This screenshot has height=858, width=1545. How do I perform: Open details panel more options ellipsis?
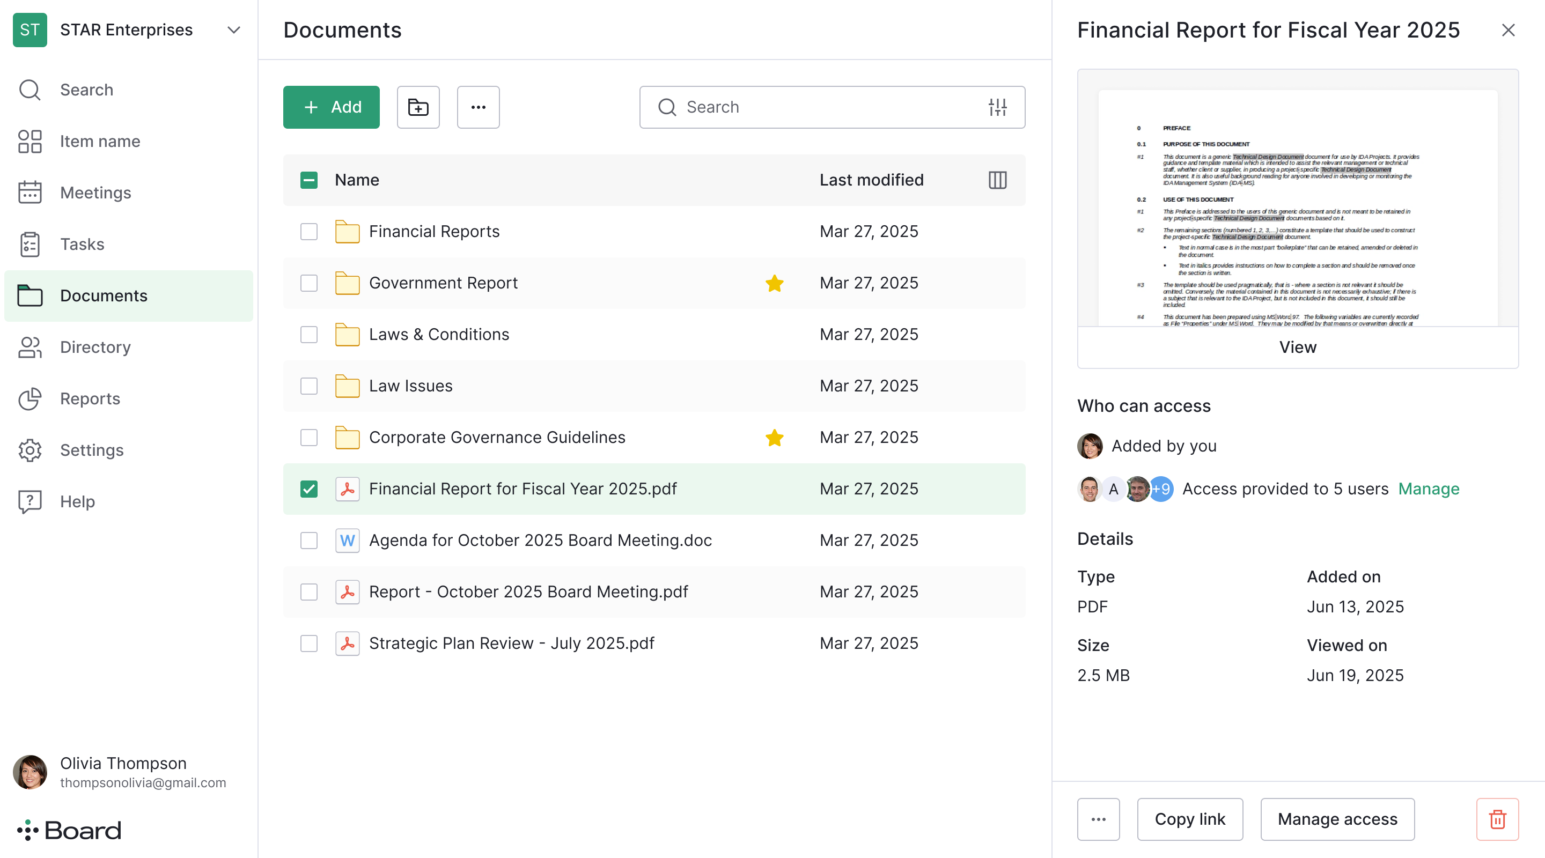[x=1098, y=819]
